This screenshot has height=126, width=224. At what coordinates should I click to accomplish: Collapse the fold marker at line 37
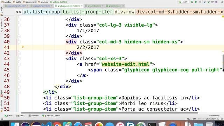(x=19, y=25)
